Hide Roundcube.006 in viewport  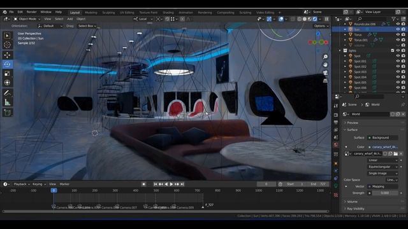pos(398,24)
